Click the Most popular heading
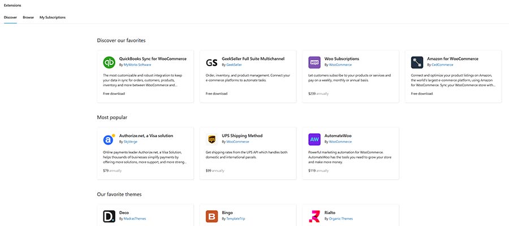 pos(112,118)
